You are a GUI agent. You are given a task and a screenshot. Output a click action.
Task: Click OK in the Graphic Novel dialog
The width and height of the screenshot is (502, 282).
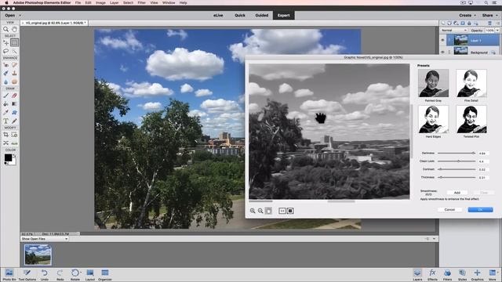(x=480, y=209)
